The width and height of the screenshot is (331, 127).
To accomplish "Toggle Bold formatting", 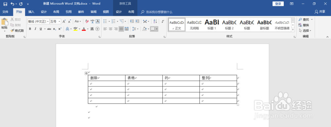I will click(x=30, y=29).
